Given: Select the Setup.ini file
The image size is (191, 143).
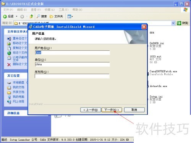Looking at the screenshot, I should [x=156, y=96].
